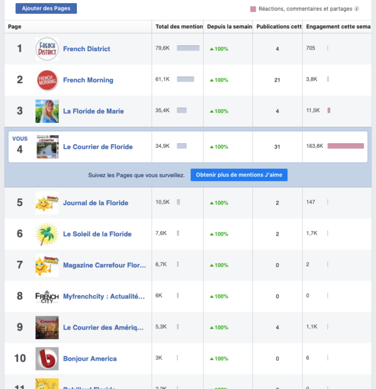Image resolution: width=376 pixels, height=389 pixels.
Task: Click the Bonjour America red b logo
Action: tap(47, 359)
